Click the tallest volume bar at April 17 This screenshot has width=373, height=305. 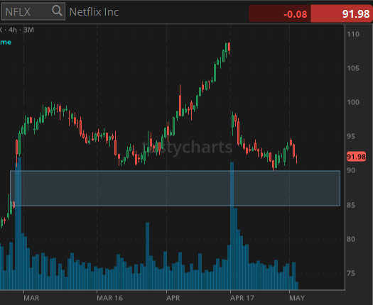pos(232,226)
